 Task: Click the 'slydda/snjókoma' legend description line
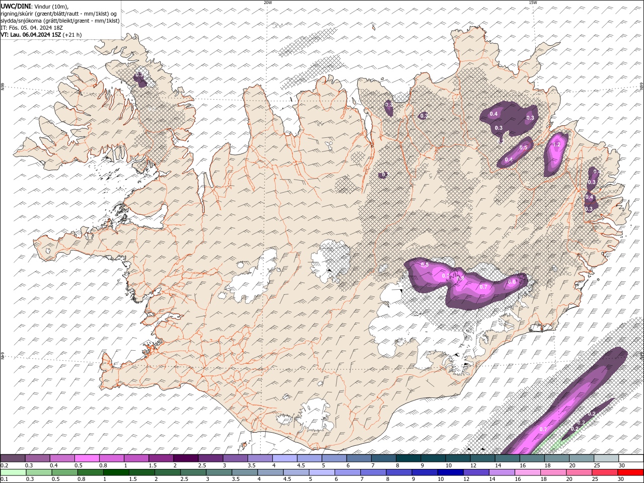pos(60,21)
